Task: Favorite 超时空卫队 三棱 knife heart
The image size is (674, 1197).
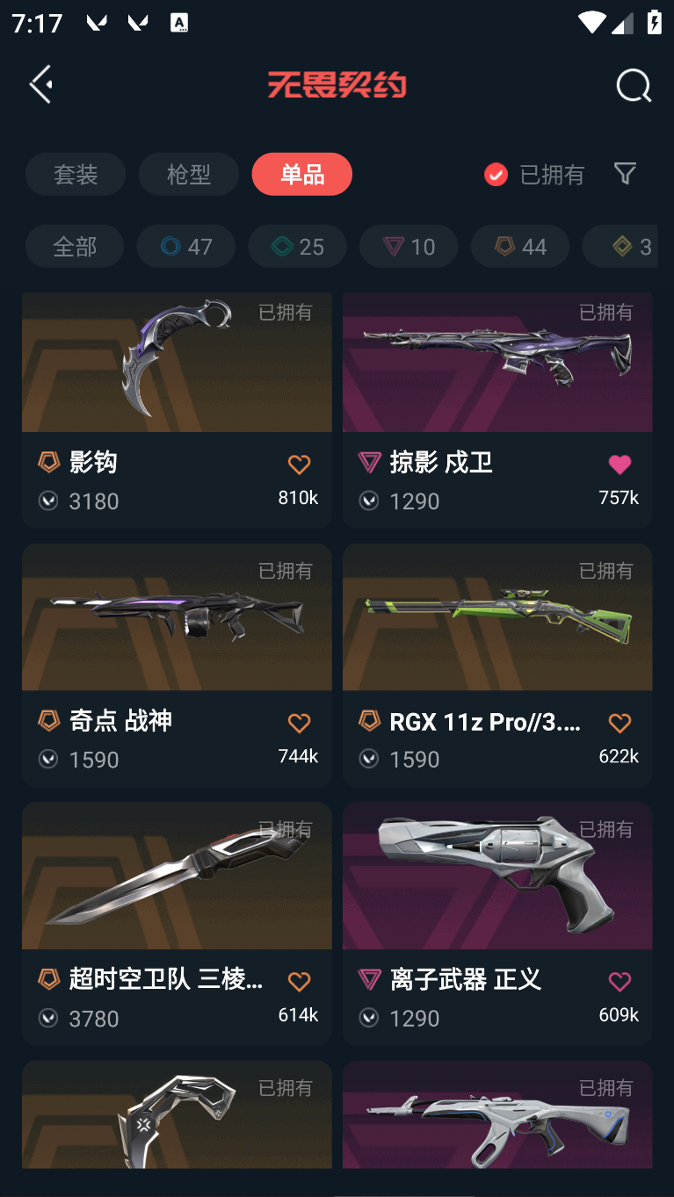Action: [x=299, y=981]
